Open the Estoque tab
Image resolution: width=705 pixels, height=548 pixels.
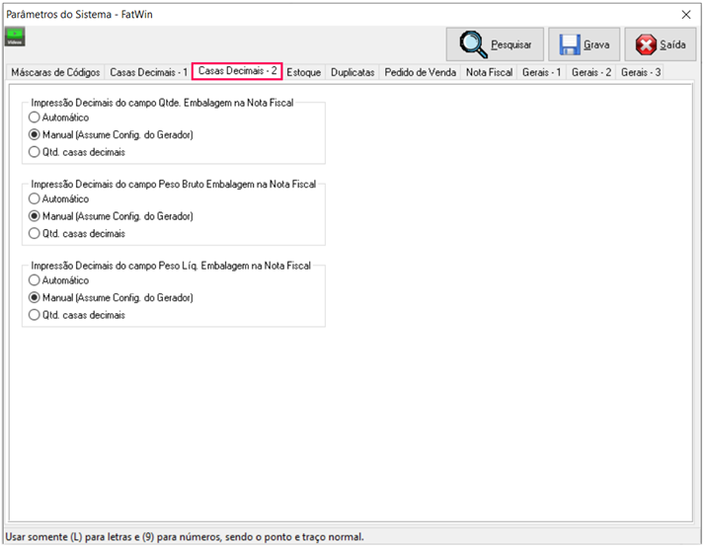pos(304,73)
